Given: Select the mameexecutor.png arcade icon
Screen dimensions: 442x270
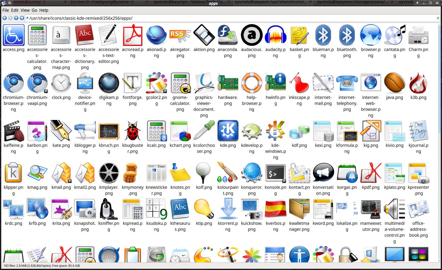Looking at the screenshot, I should click(x=371, y=209).
